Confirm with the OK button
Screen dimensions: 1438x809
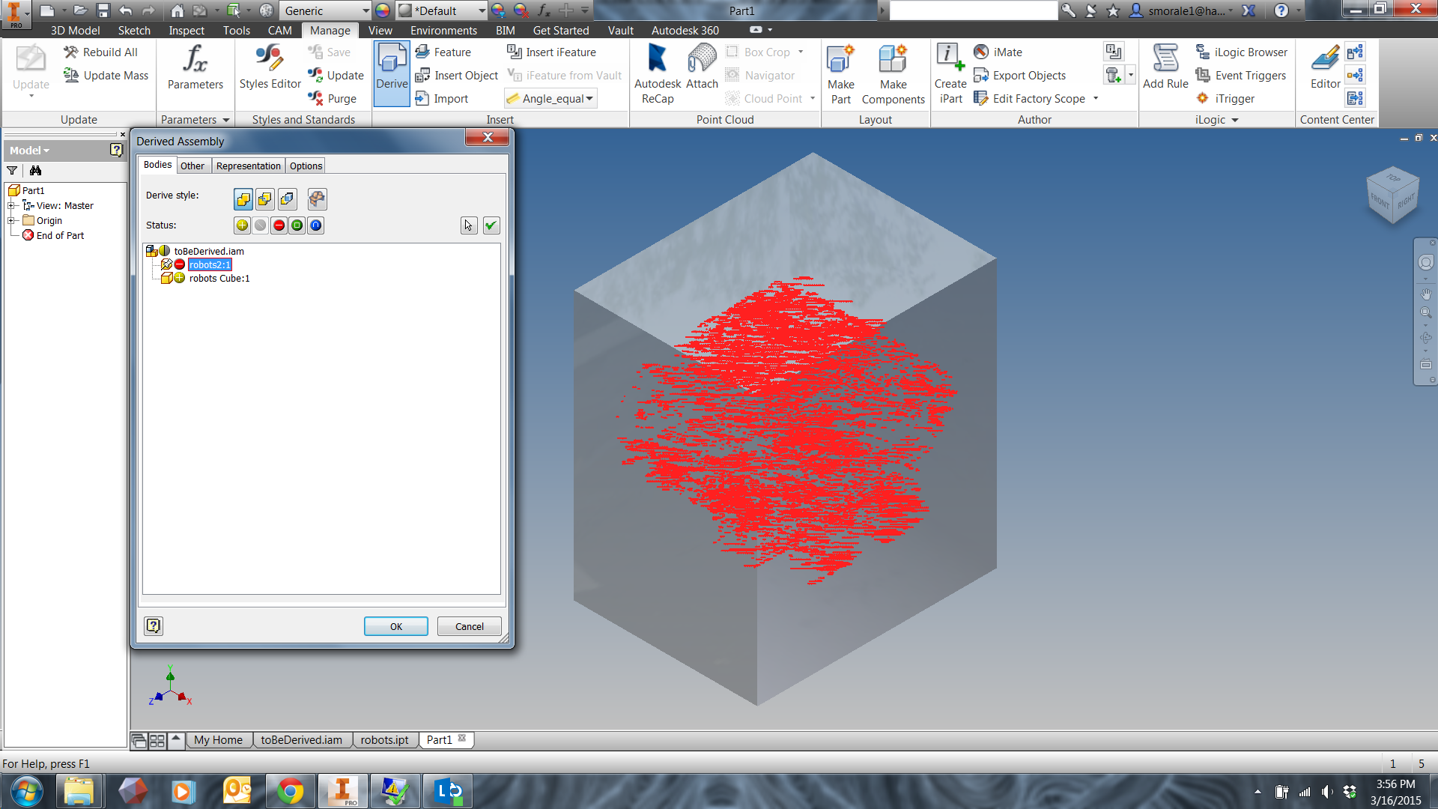click(x=395, y=626)
